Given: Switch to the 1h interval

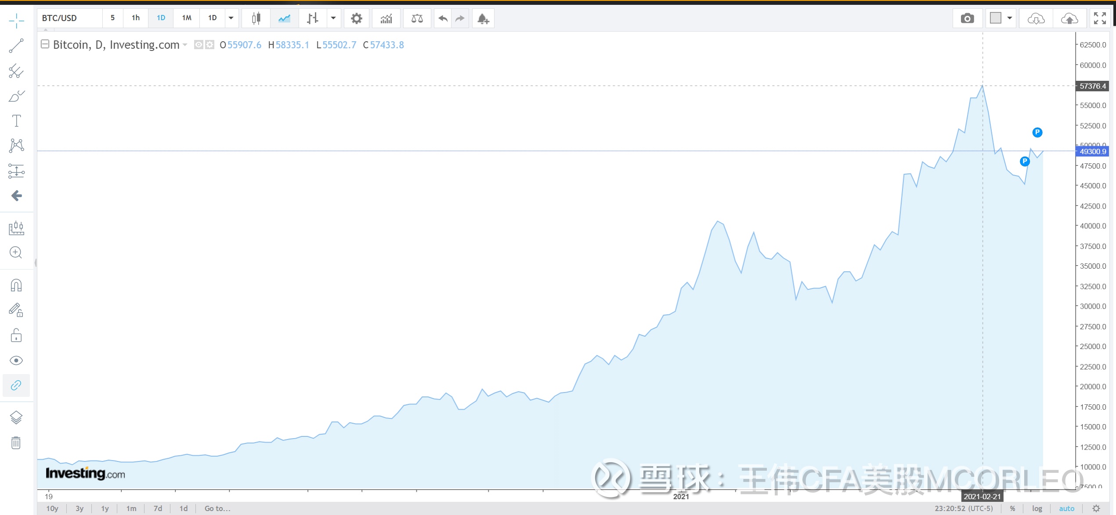Looking at the screenshot, I should pyautogui.click(x=136, y=18).
